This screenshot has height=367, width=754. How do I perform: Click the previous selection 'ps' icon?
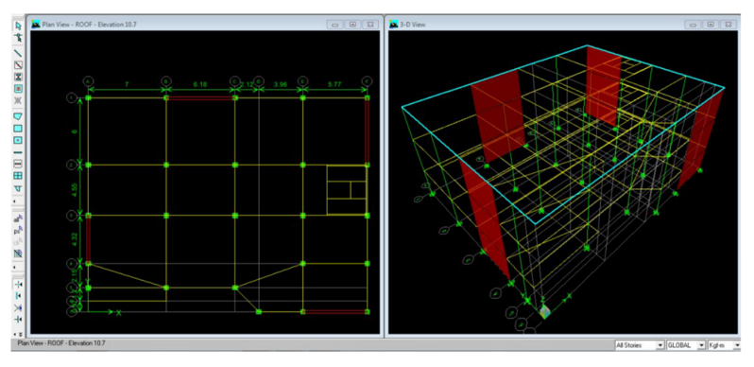[x=18, y=231]
